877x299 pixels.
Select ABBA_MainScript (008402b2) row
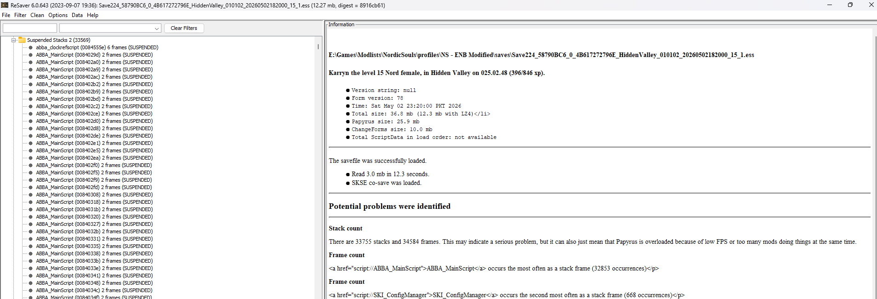94,84
